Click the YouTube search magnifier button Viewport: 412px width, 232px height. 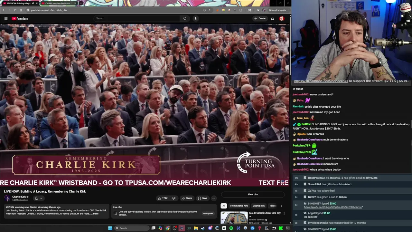[185, 18]
